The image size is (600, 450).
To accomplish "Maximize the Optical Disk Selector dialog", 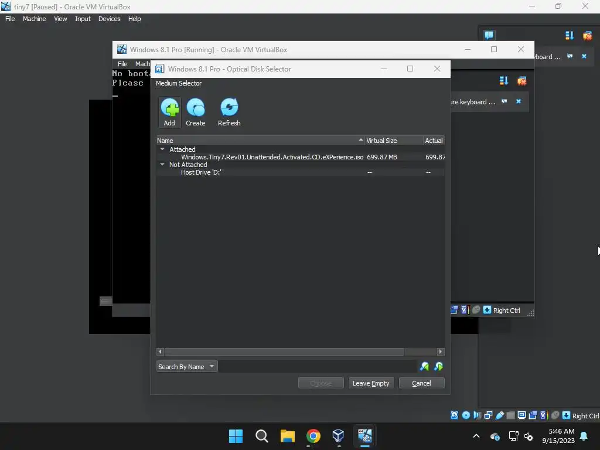I will 410,69.
